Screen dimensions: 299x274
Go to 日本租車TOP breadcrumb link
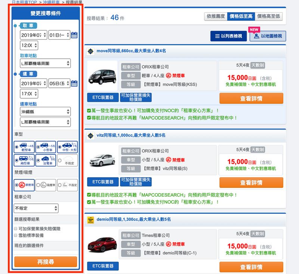tap(24, 2)
